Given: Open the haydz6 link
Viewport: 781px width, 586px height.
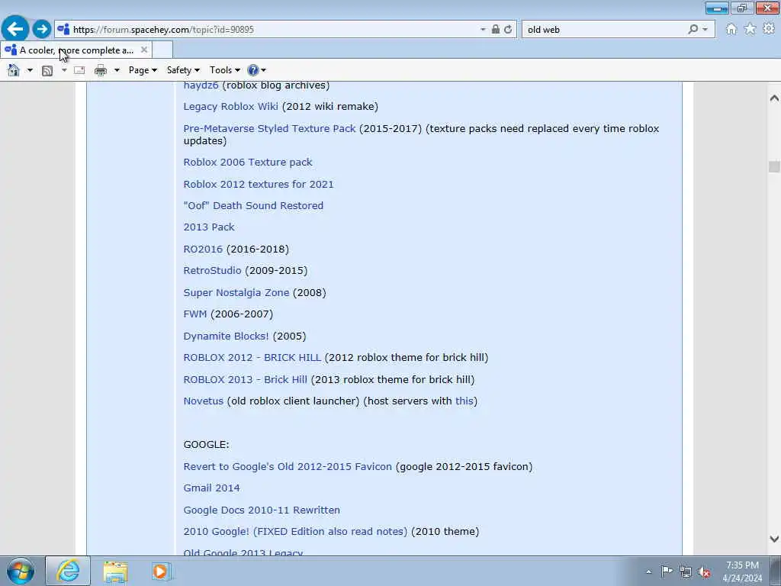Looking at the screenshot, I should pos(201,85).
